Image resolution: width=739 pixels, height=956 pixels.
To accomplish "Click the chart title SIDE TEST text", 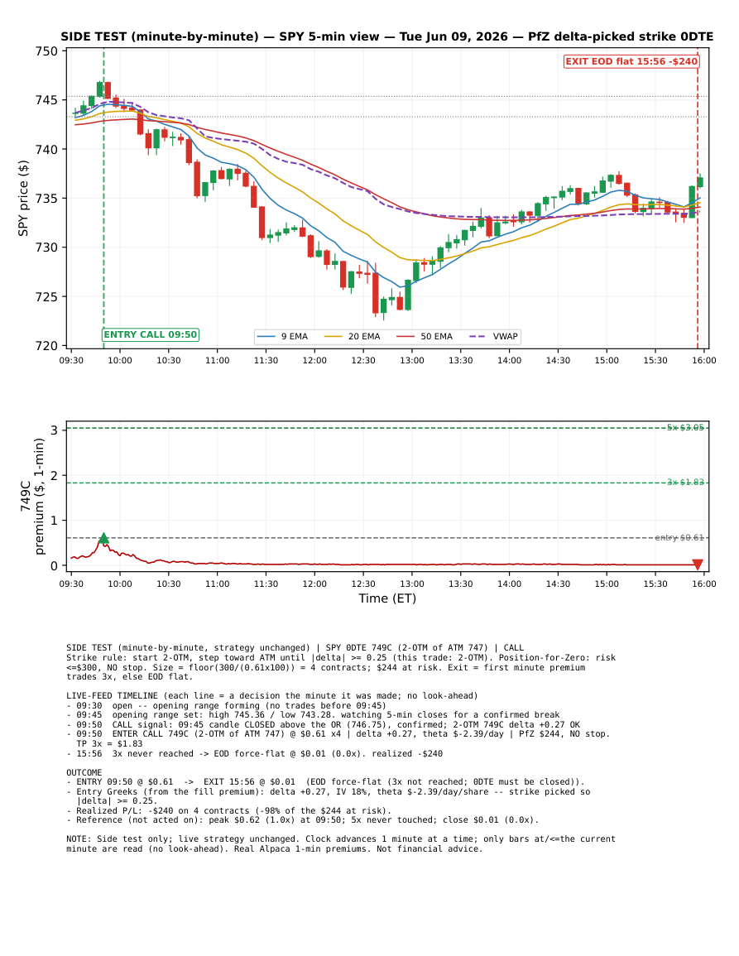I will click(x=386, y=36).
